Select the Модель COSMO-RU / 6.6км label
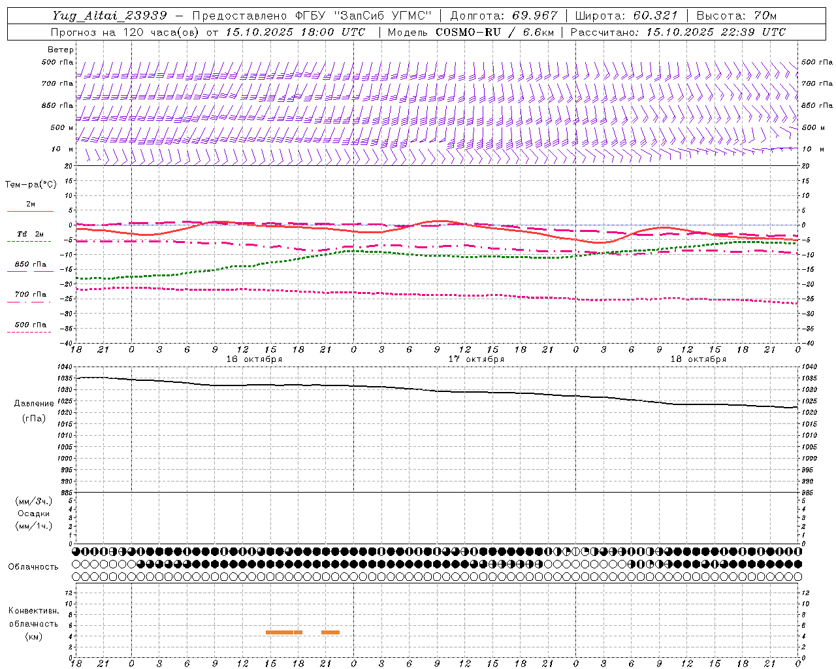The width and height of the screenshot is (836, 669). pyautogui.click(x=471, y=32)
